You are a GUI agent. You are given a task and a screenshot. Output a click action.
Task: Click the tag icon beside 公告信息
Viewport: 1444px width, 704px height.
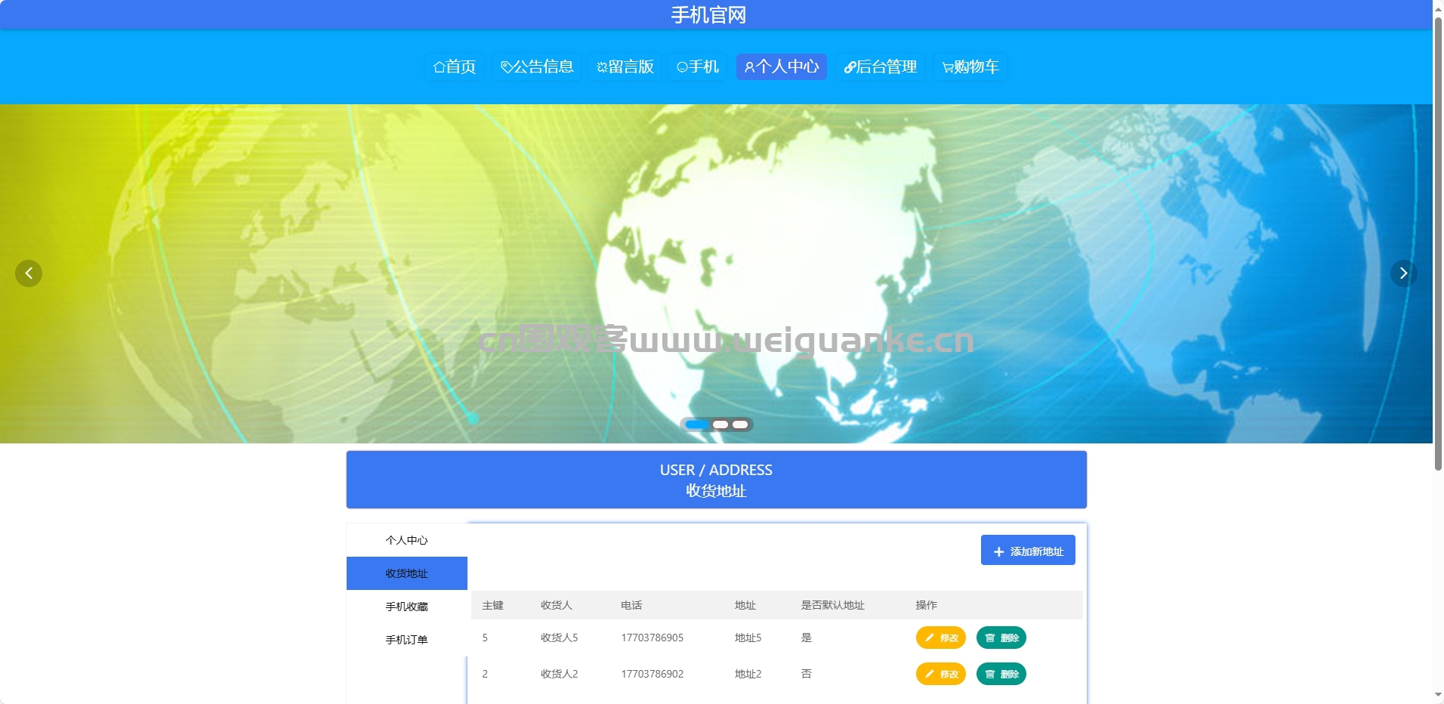(x=507, y=67)
